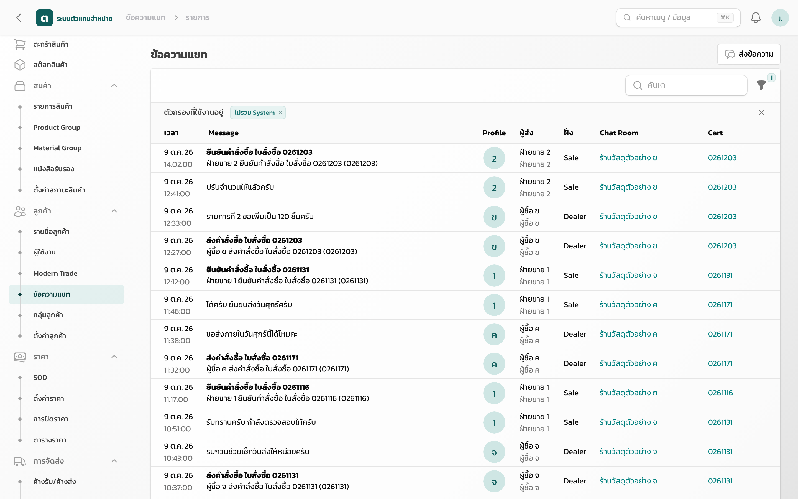
Task: Click profile avatar ค in 11:38:00 row
Action: [494, 334]
